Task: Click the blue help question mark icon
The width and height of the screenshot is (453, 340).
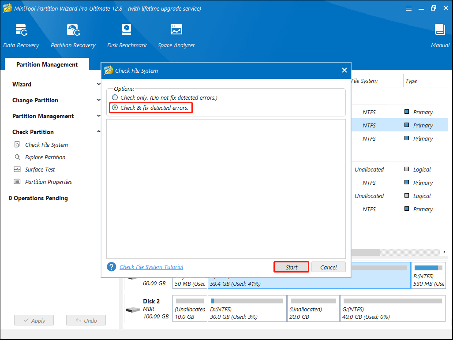Action: (x=112, y=267)
